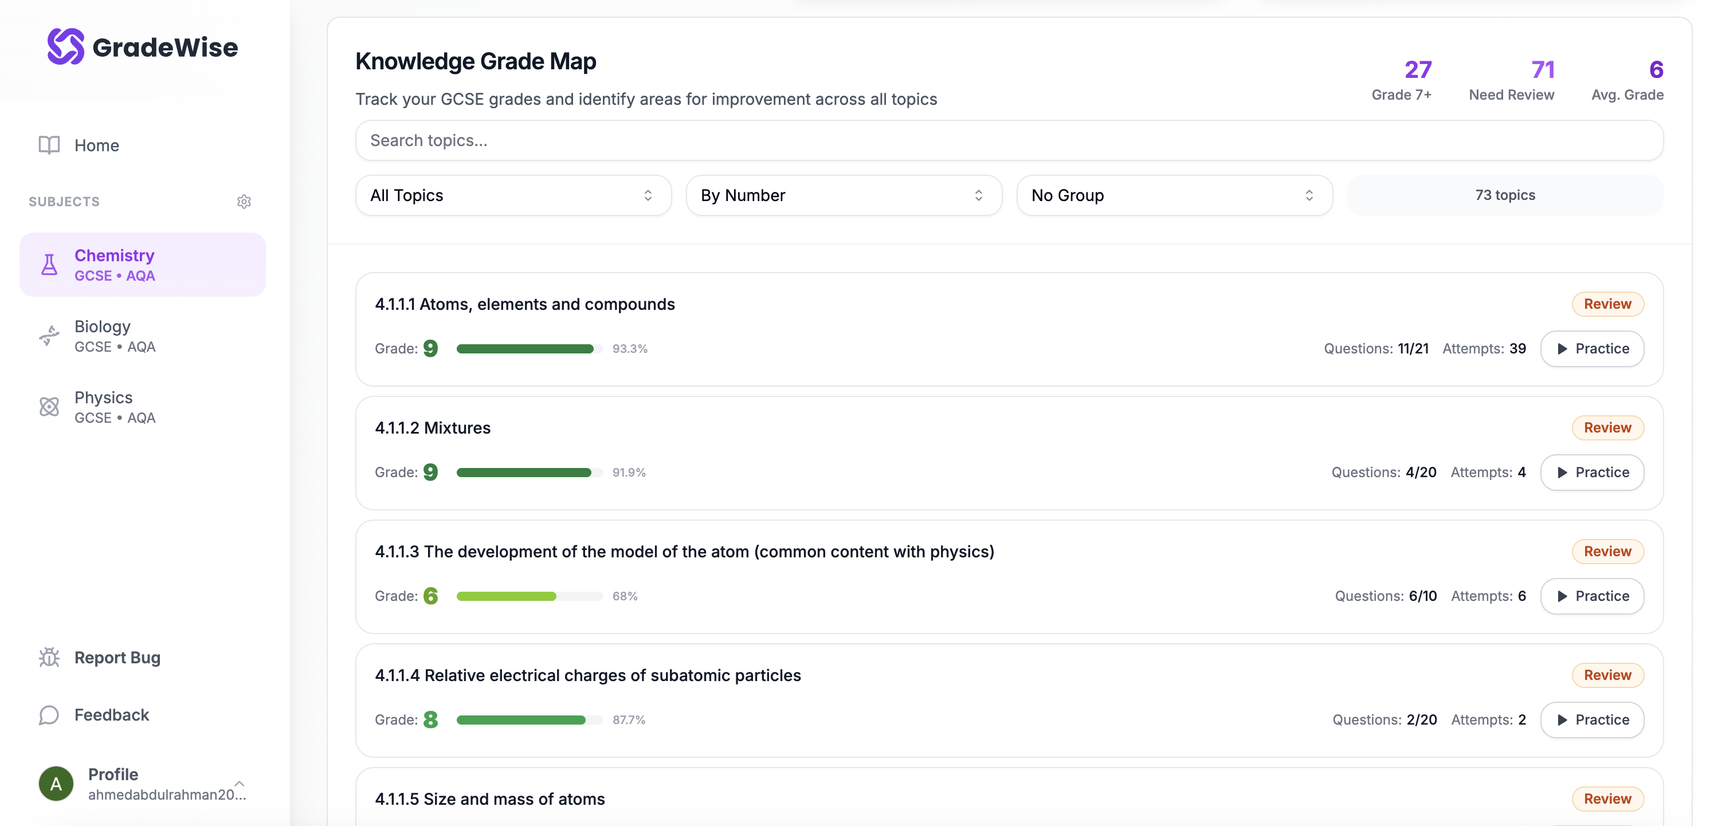Screen dimensions: 1710x826
Task: Click the profile avatar circle
Action: pos(56,784)
